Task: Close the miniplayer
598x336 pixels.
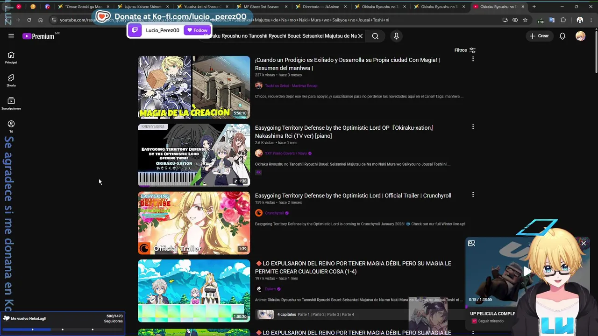Action: point(584,243)
